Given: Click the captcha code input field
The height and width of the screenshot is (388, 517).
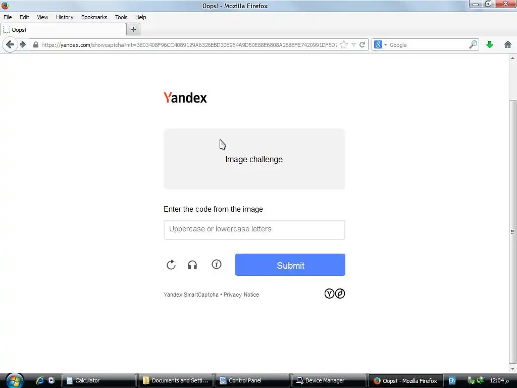Looking at the screenshot, I should [x=254, y=230].
